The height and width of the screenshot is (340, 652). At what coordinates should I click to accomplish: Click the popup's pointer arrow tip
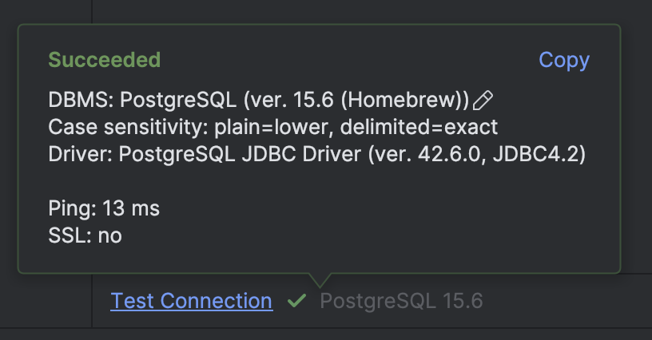point(320,286)
